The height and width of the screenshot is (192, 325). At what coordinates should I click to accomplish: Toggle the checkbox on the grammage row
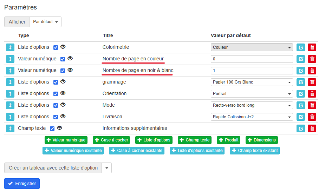pos(56,82)
